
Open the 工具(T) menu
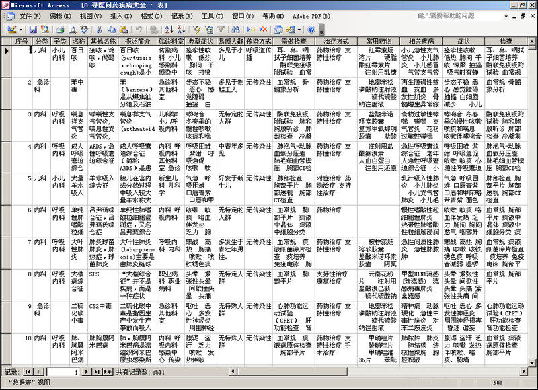click(x=213, y=16)
